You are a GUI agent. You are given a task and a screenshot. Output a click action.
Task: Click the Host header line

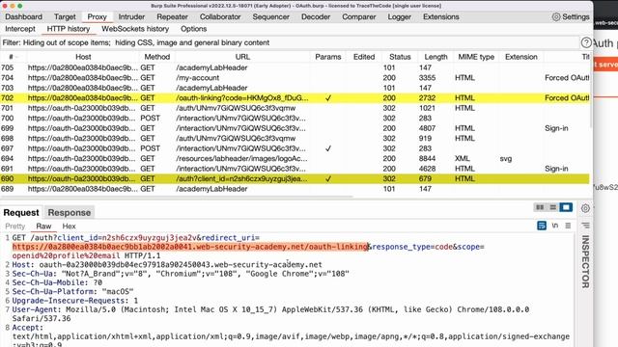tap(167, 265)
